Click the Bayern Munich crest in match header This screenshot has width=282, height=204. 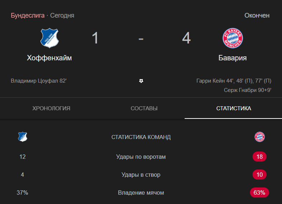[233, 38]
